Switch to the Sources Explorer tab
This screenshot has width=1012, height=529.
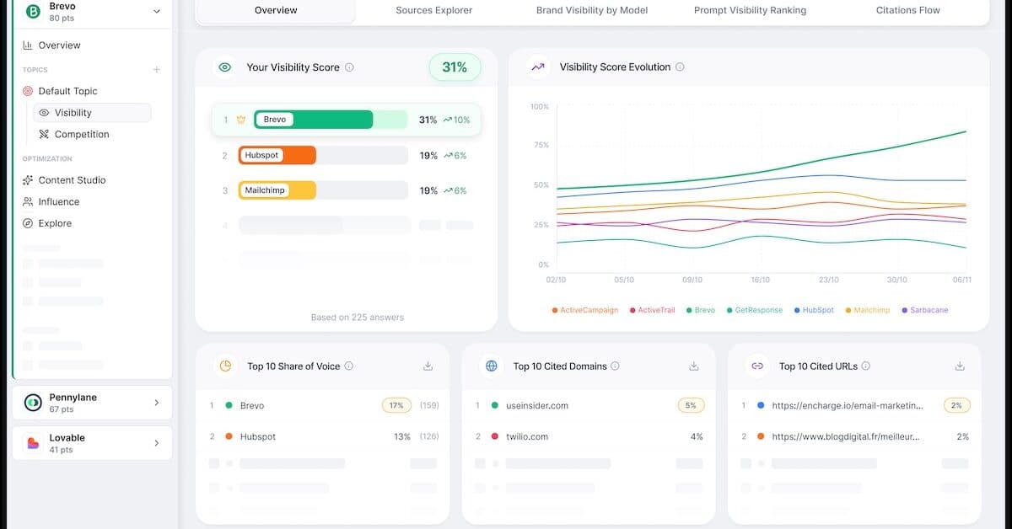tap(434, 10)
